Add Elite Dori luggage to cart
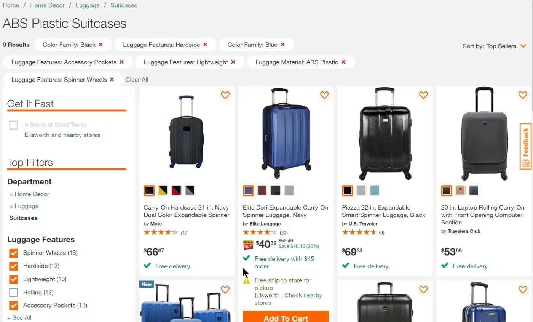The image size is (533, 322). [x=286, y=317]
